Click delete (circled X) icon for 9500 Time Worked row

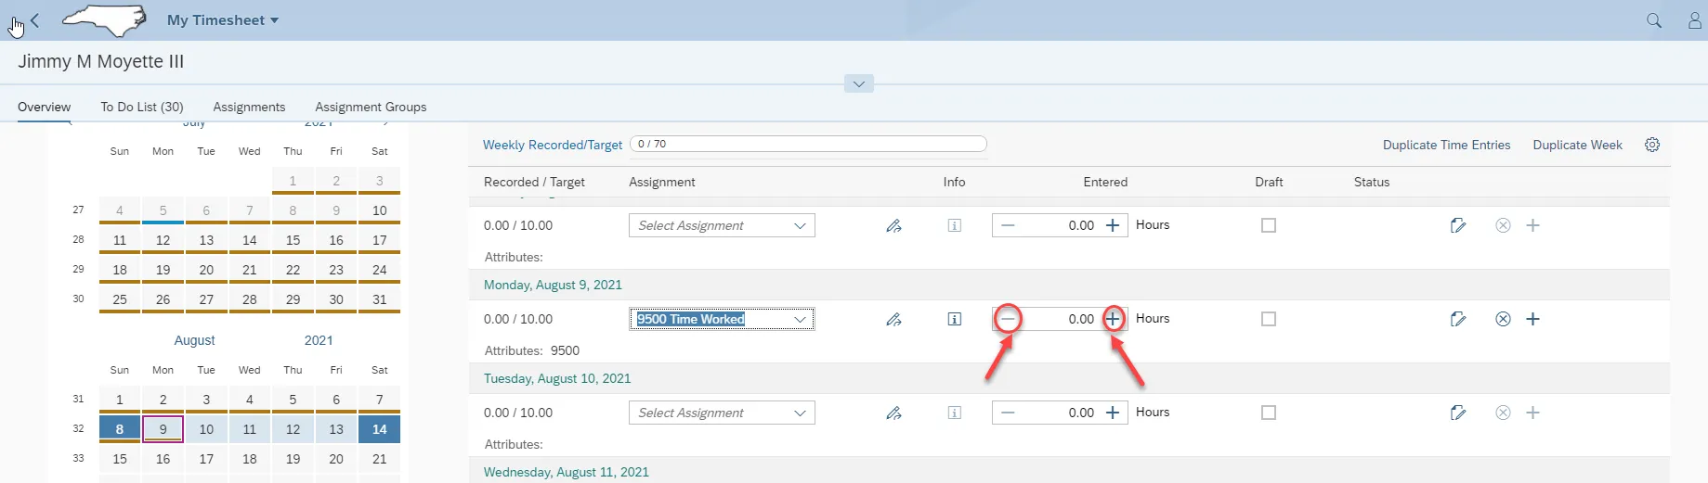tap(1503, 319)
